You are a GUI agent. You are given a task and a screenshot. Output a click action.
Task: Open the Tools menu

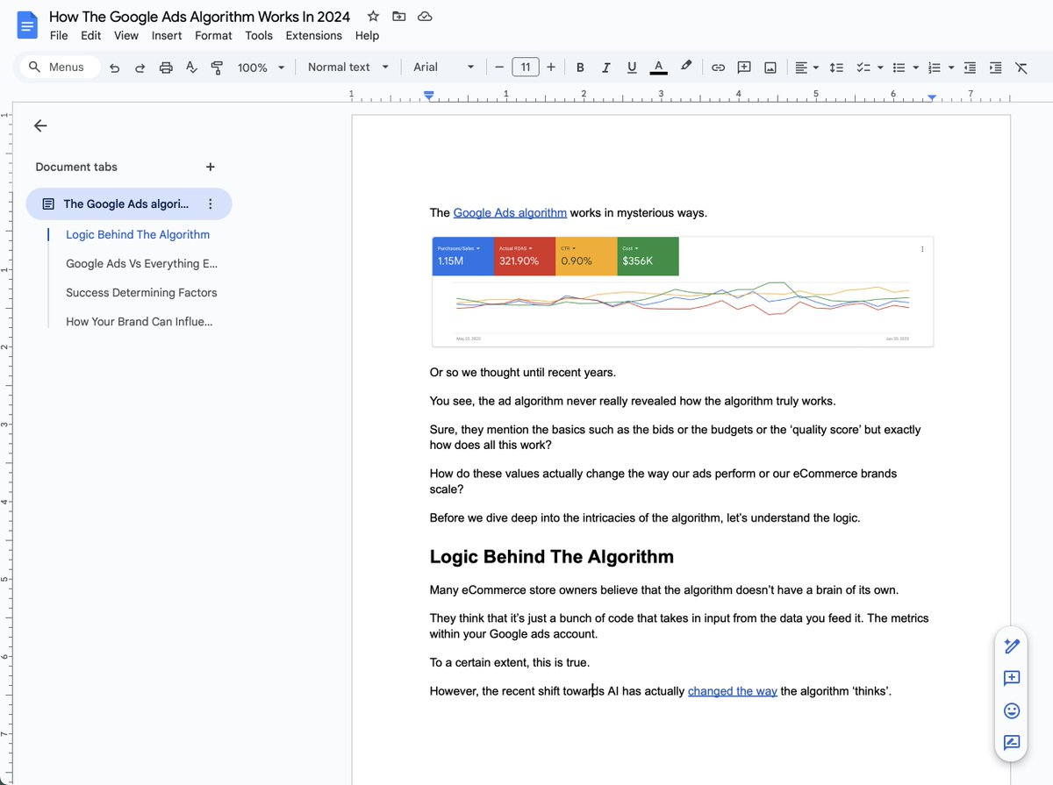(x=259, y=36)
